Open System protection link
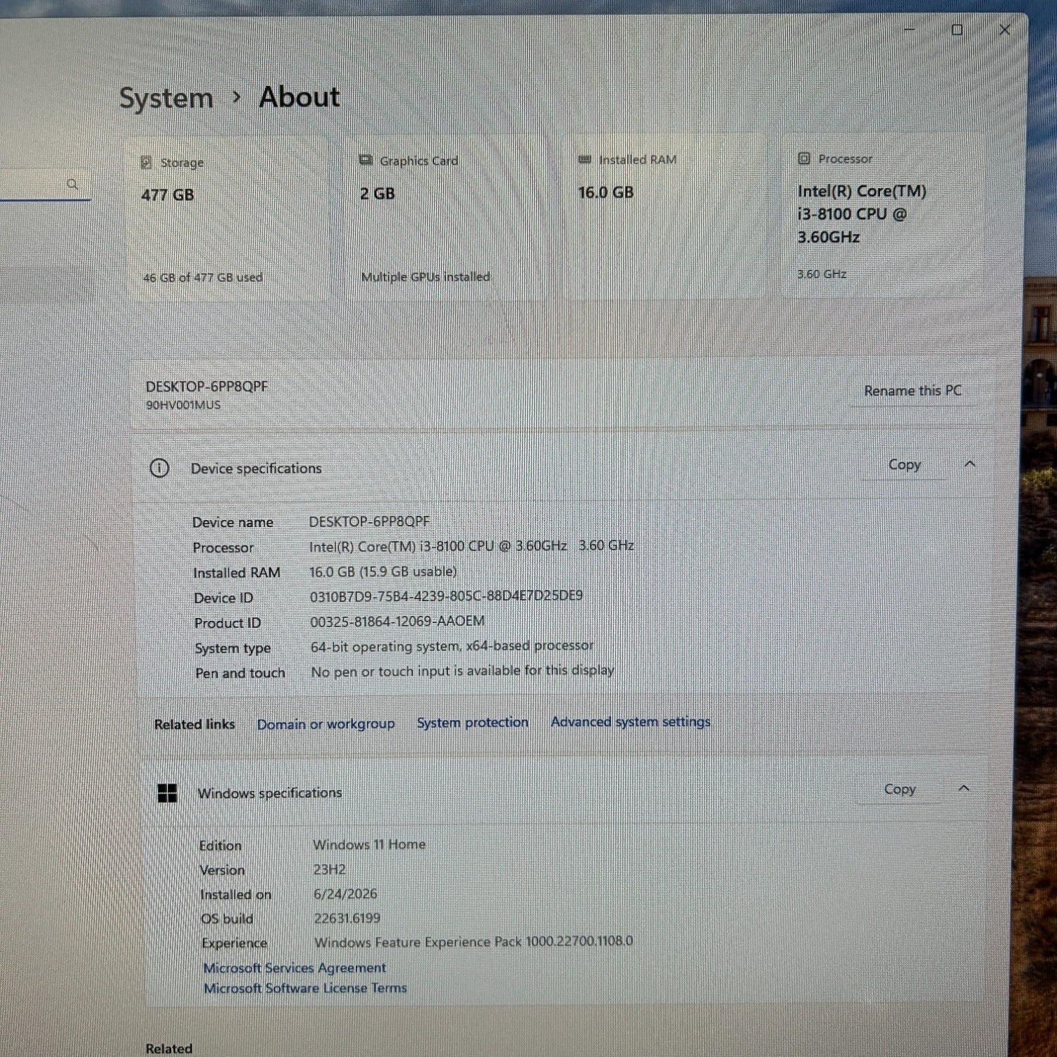The image size is (1057, 1057). (x=472, y=723)
